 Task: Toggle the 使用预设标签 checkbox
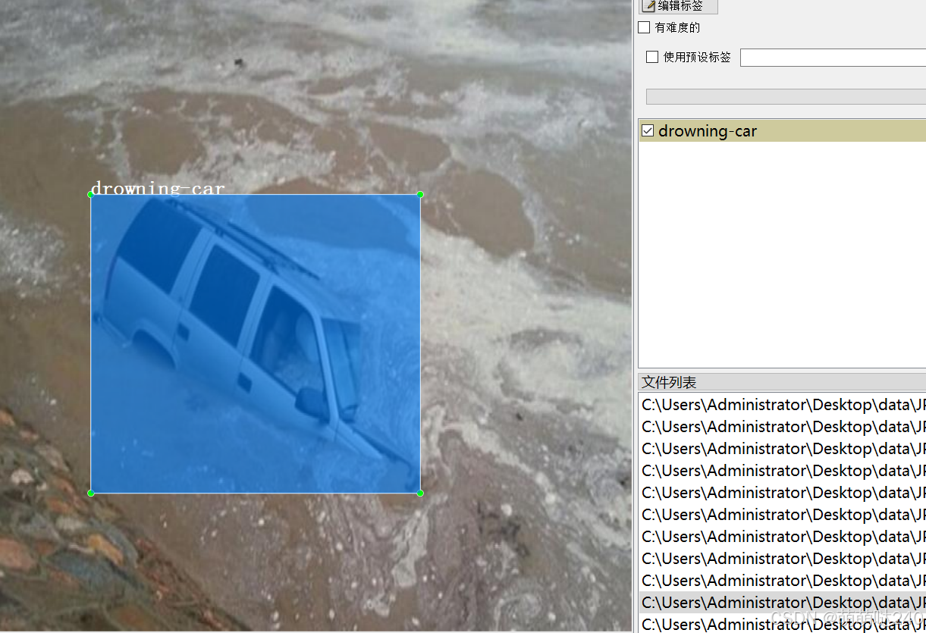[651, 57]
